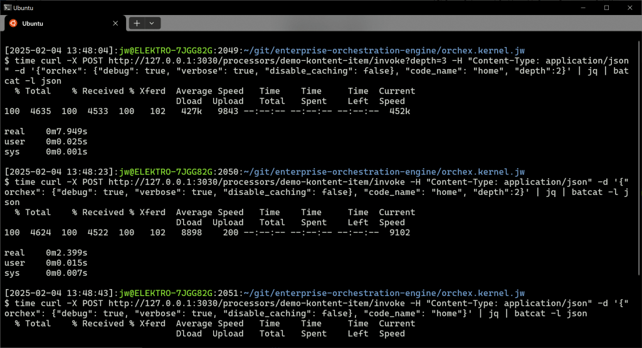Maximize the terminal window

(606, 7)
